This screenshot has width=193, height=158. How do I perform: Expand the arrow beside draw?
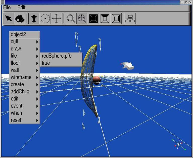click(37, 49)
